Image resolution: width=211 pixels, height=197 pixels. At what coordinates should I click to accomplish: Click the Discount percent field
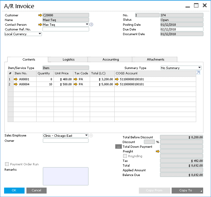pos(149,142)
